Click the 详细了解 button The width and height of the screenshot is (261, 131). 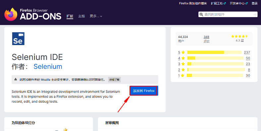pyautogui.click(x=114, y=80)
